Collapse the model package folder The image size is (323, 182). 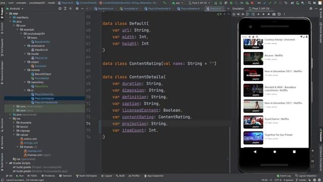[x=25, y=54]
